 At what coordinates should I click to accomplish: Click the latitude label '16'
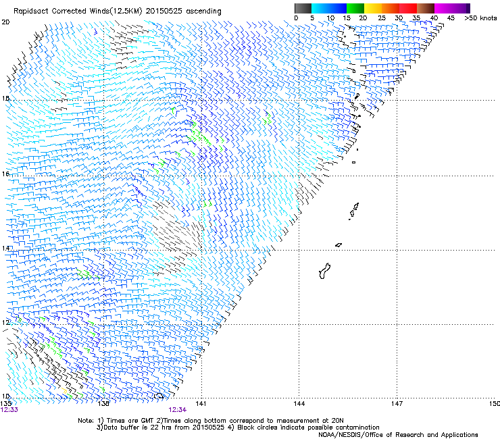click(x=5, y=174)
